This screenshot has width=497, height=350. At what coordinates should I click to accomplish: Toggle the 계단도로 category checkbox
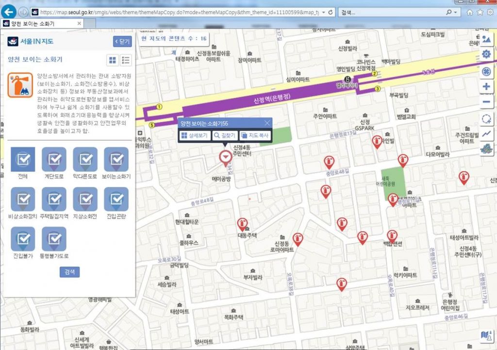click(x=54, y=160)
